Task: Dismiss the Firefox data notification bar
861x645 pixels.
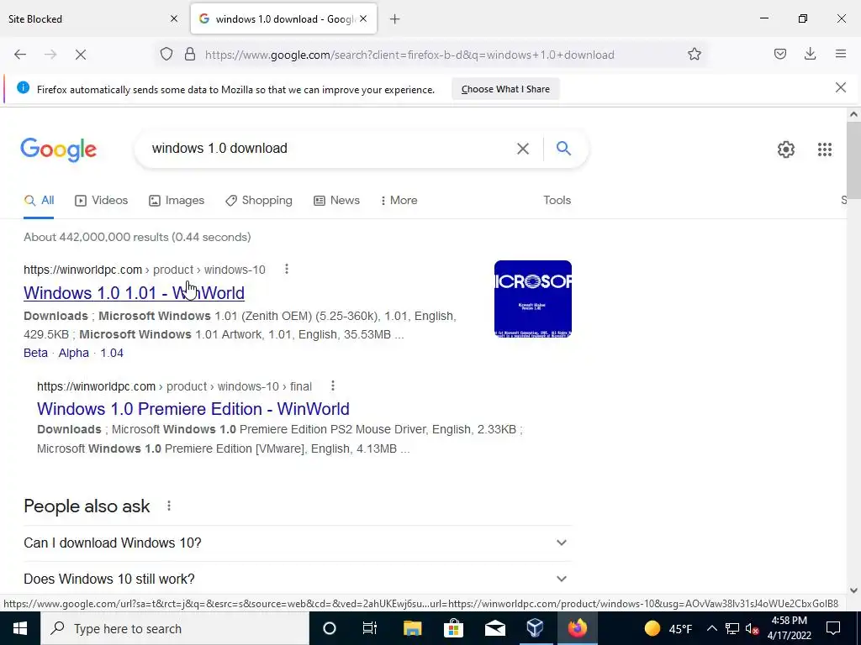Action: pos(840,87)
